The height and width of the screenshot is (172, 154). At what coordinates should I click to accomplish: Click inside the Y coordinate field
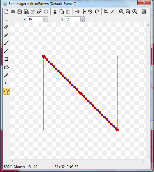[x=73, y=20]
